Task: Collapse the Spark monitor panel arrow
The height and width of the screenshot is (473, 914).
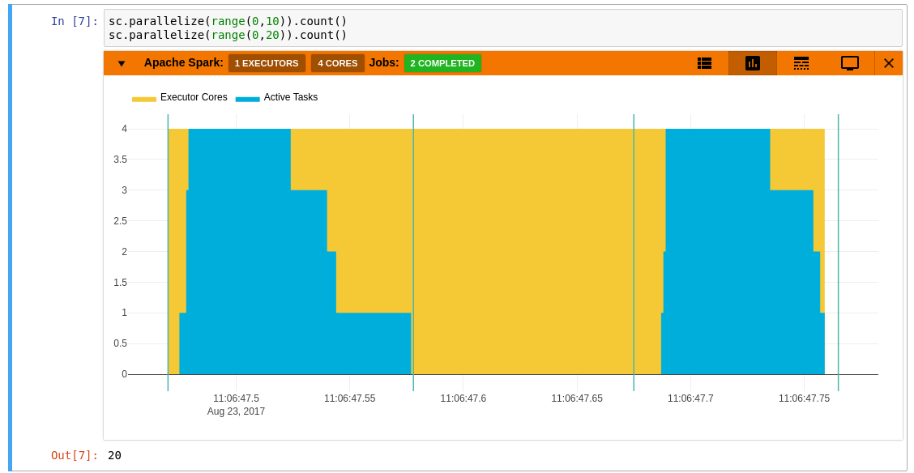Action: pos(122,63)
